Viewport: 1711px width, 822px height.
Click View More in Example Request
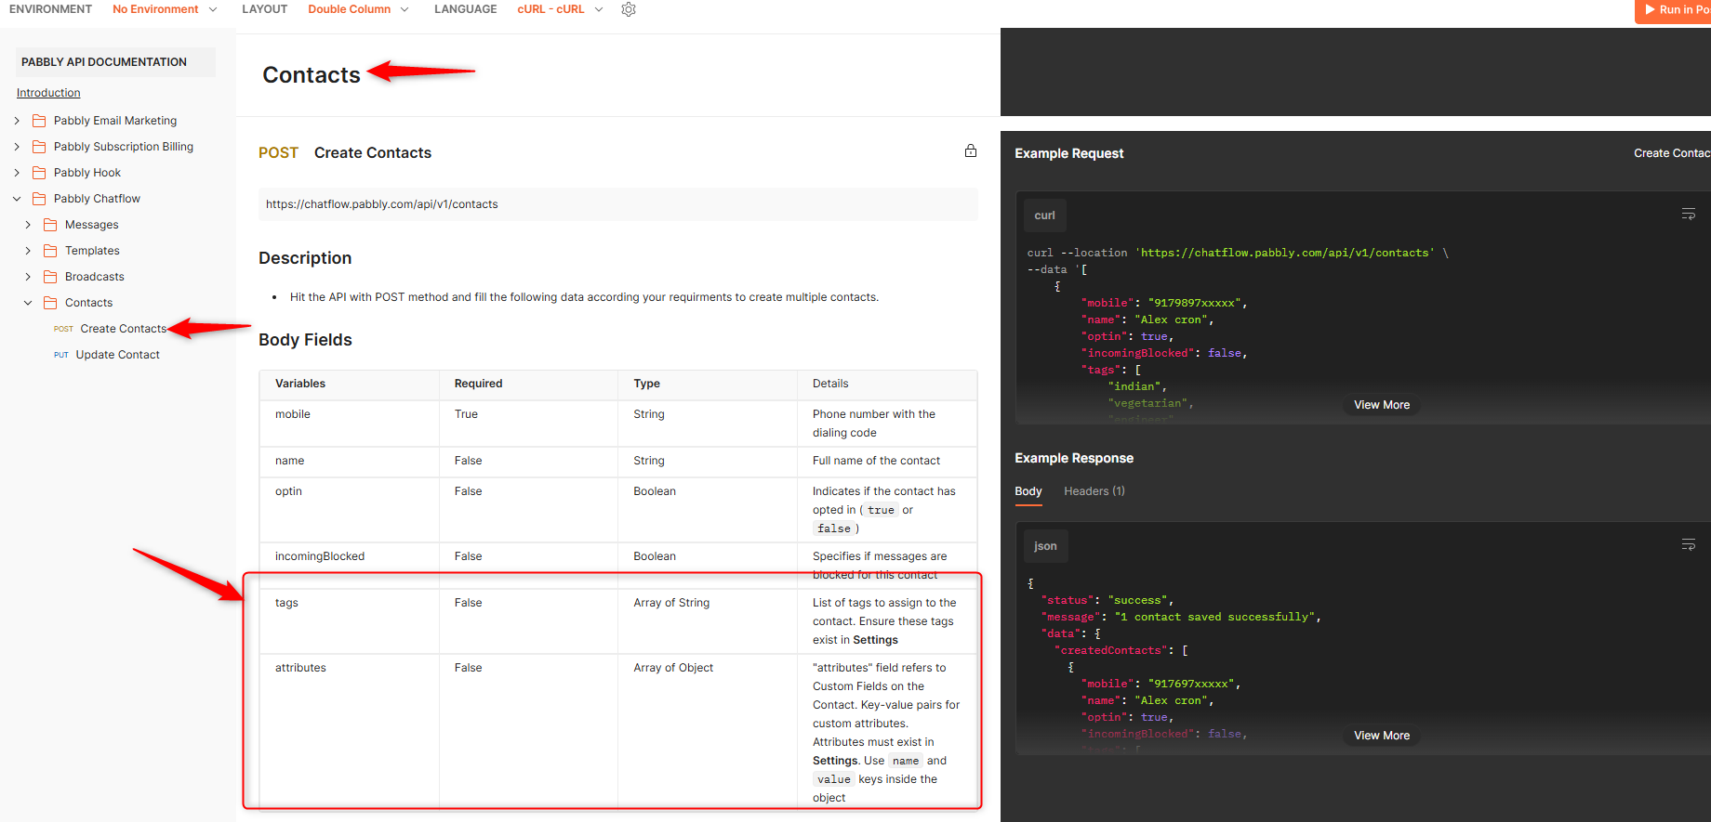[x=1382, y=405]
